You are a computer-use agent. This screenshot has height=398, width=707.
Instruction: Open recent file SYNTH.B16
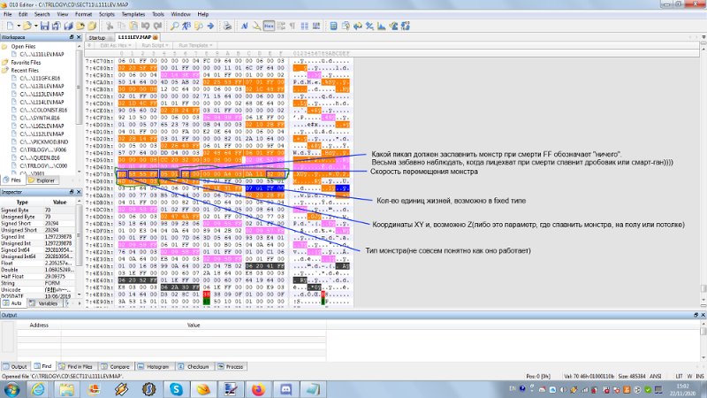tap(40, 118)
